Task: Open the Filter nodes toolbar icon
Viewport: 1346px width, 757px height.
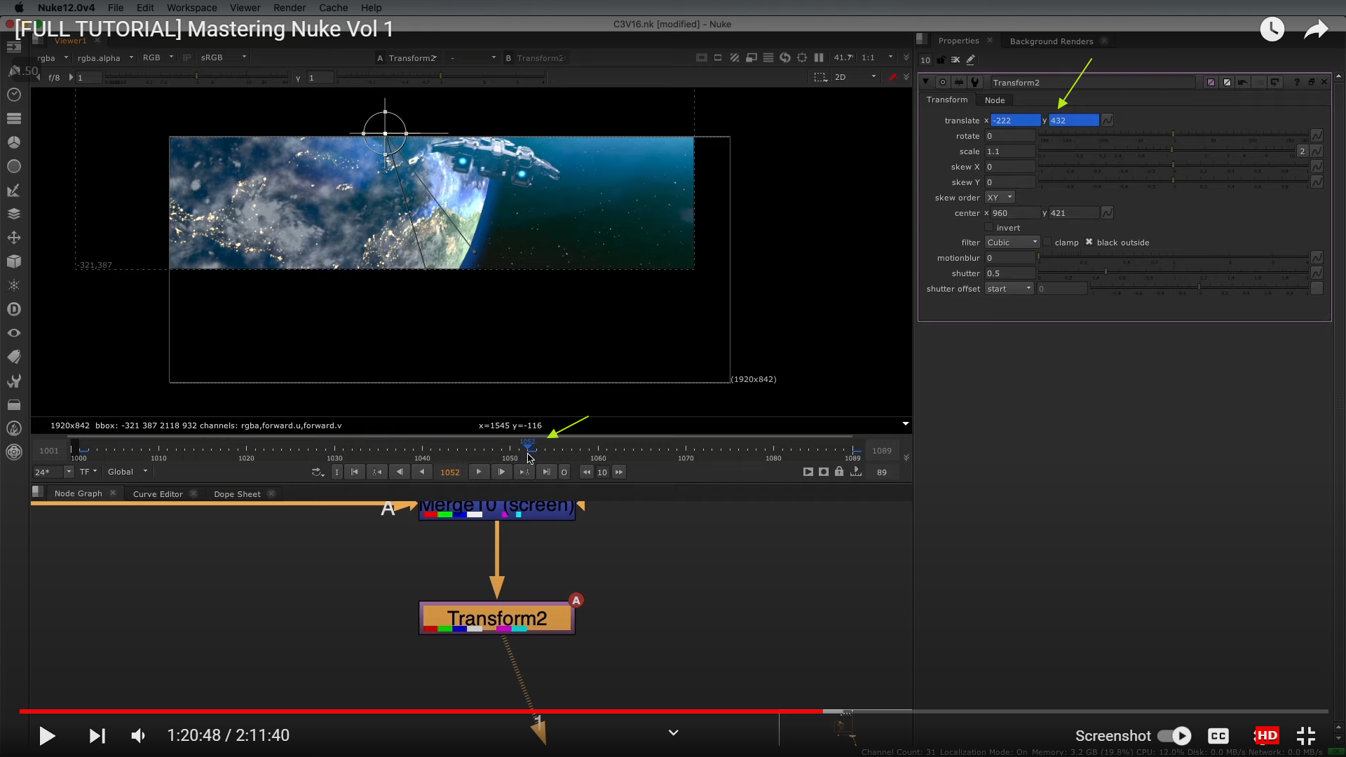Action: [14, 166]
